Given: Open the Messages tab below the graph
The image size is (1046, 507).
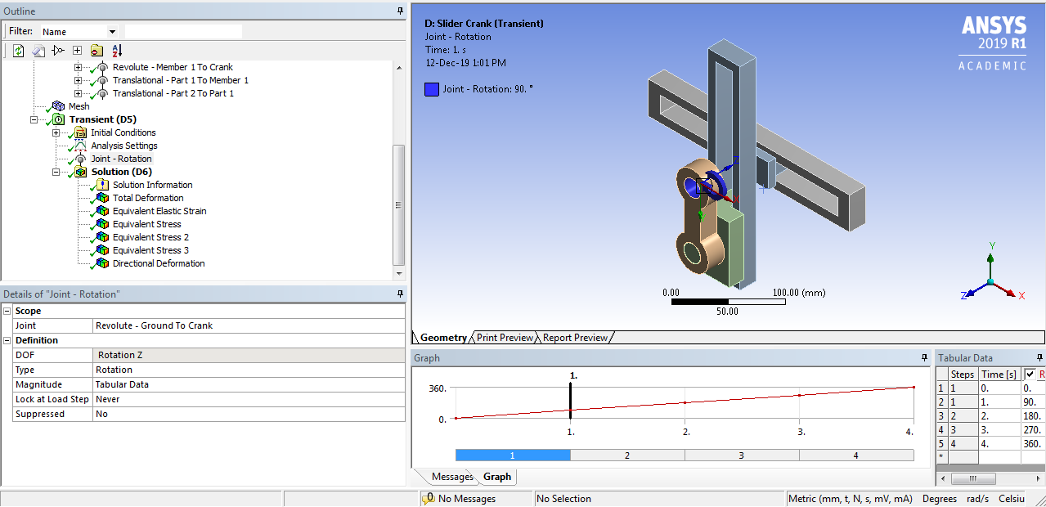Looking at the screenshot, I should coord(451,477).
